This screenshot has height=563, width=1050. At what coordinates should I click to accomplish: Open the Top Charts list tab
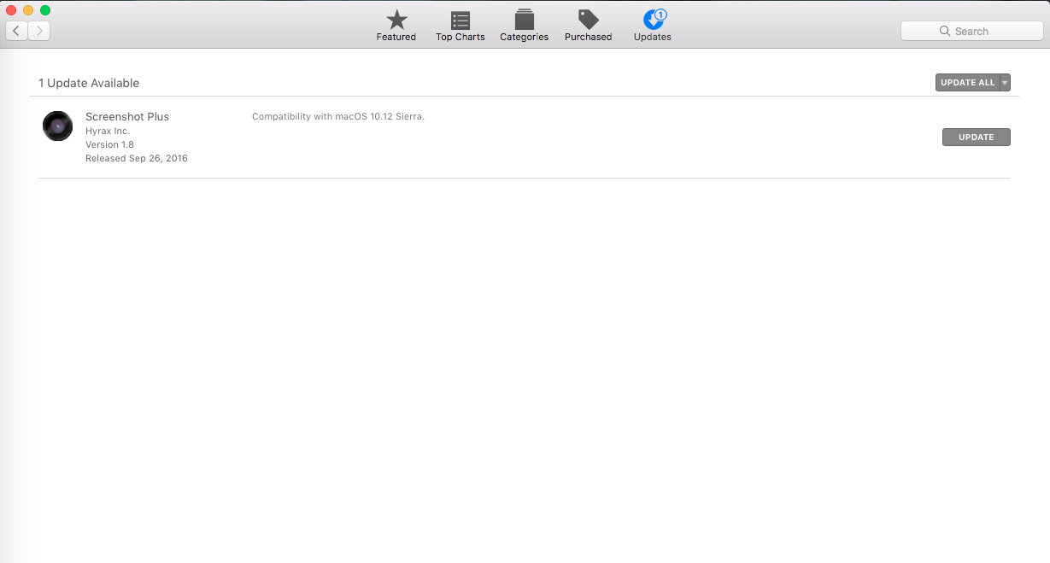tap(460, 26)
